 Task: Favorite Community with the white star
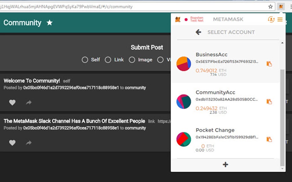(x=50, y=23)
